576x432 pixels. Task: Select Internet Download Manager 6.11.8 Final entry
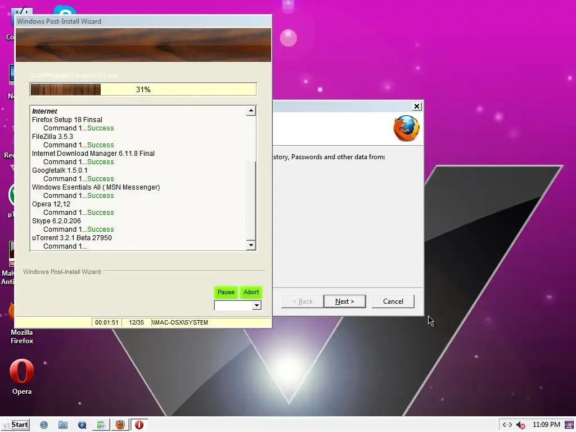pos(93,154)
